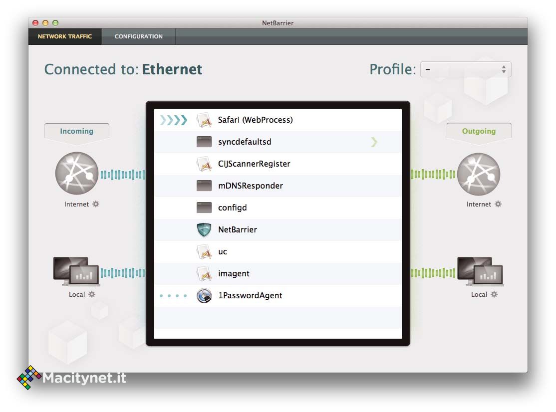Select the imagent row text
The width and height of the screenshot is (556, 412).
point(234,273)
